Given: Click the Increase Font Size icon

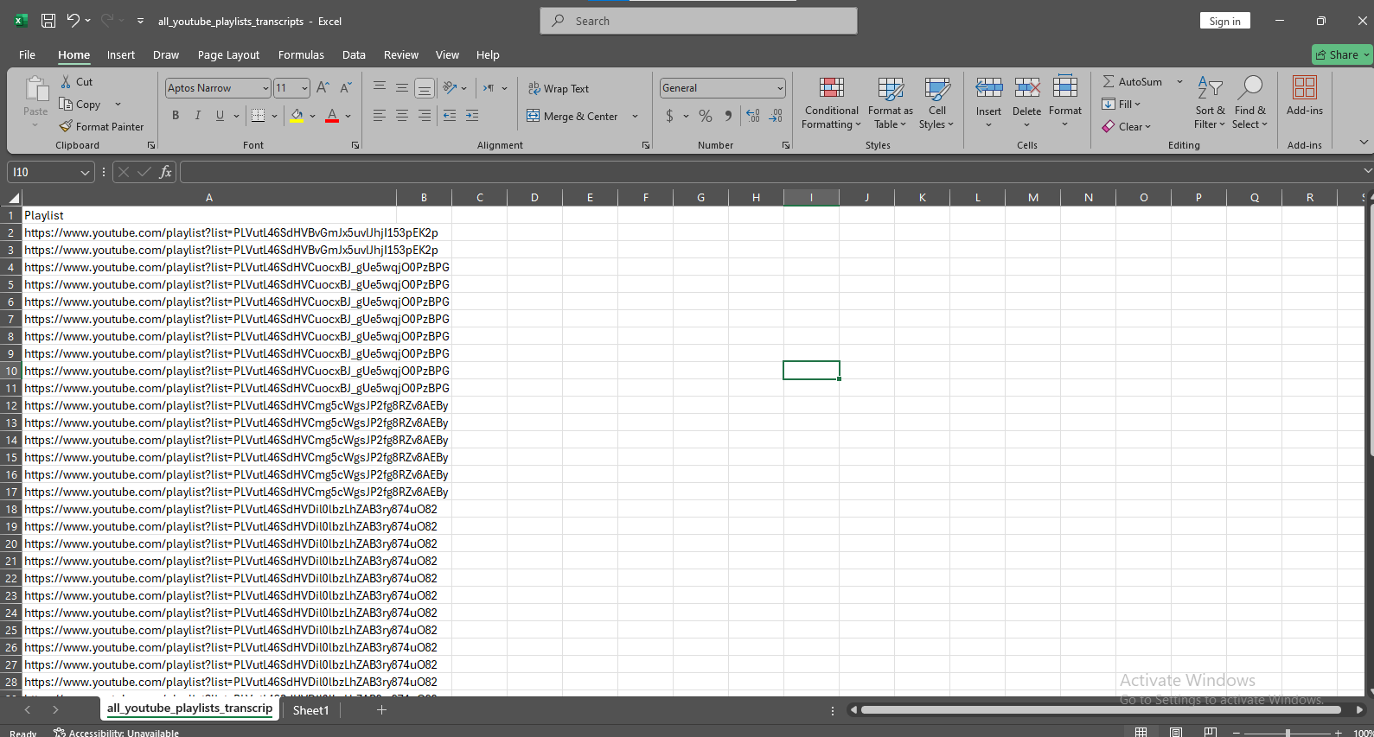Looking at the screenshot, I should pyautogui.click(x=323, y=88).
